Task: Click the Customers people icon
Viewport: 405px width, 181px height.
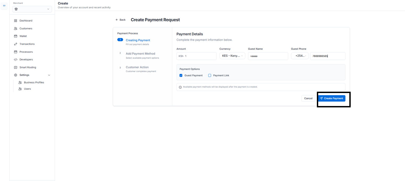Action: tap(15, 28)
